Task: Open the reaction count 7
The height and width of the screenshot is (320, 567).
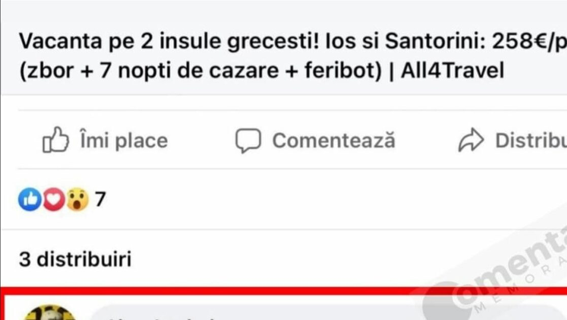Action: click(x=100, y=200)
